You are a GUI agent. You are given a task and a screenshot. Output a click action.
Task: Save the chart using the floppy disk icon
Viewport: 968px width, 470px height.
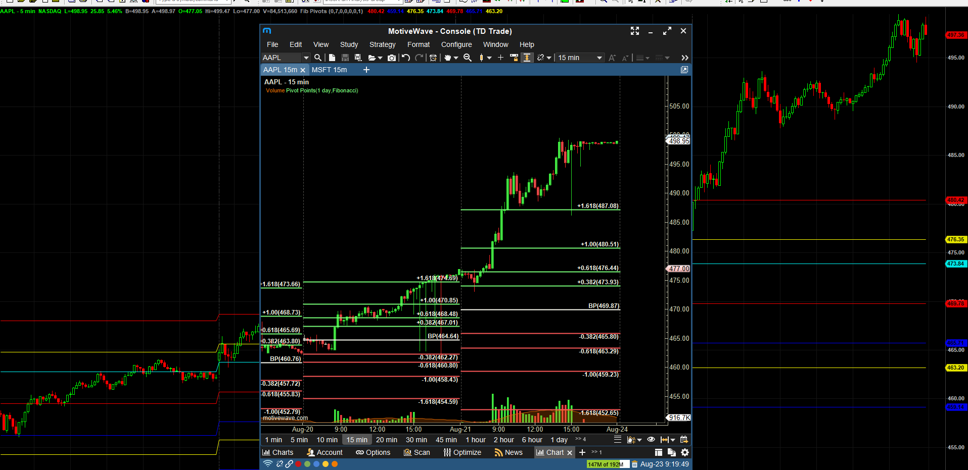click(345, 58)
